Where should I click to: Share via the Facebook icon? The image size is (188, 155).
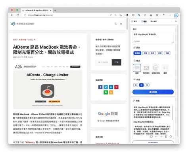point(100,87)
